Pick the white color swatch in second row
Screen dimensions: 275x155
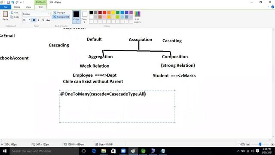click(91, 17)
